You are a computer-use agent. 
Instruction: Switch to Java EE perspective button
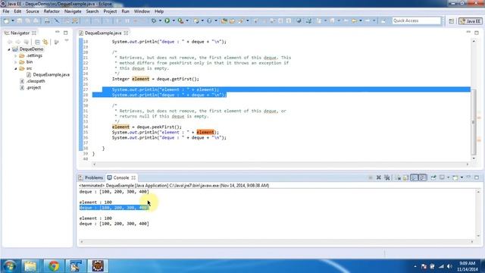pos(471,20)
